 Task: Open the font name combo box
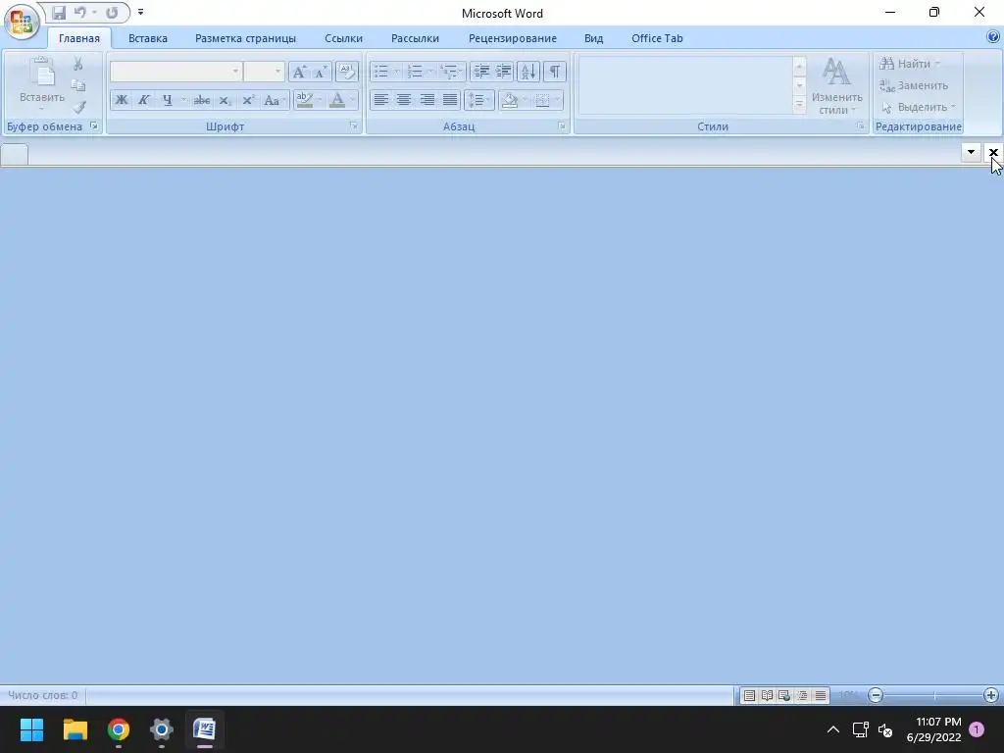tap(176, 72)
